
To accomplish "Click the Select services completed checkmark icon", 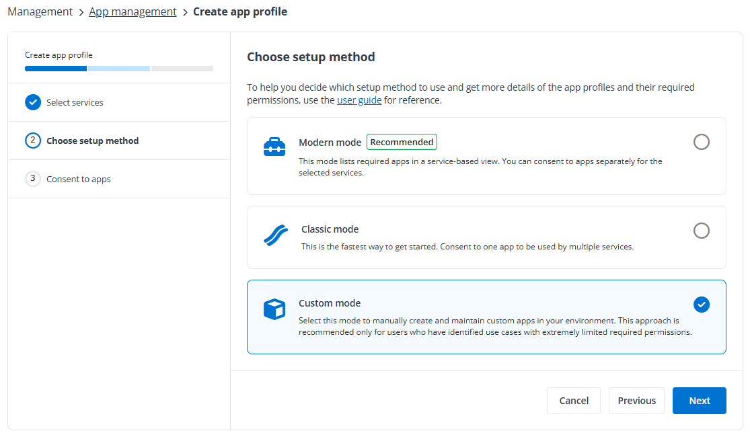I will pos(33,102).
